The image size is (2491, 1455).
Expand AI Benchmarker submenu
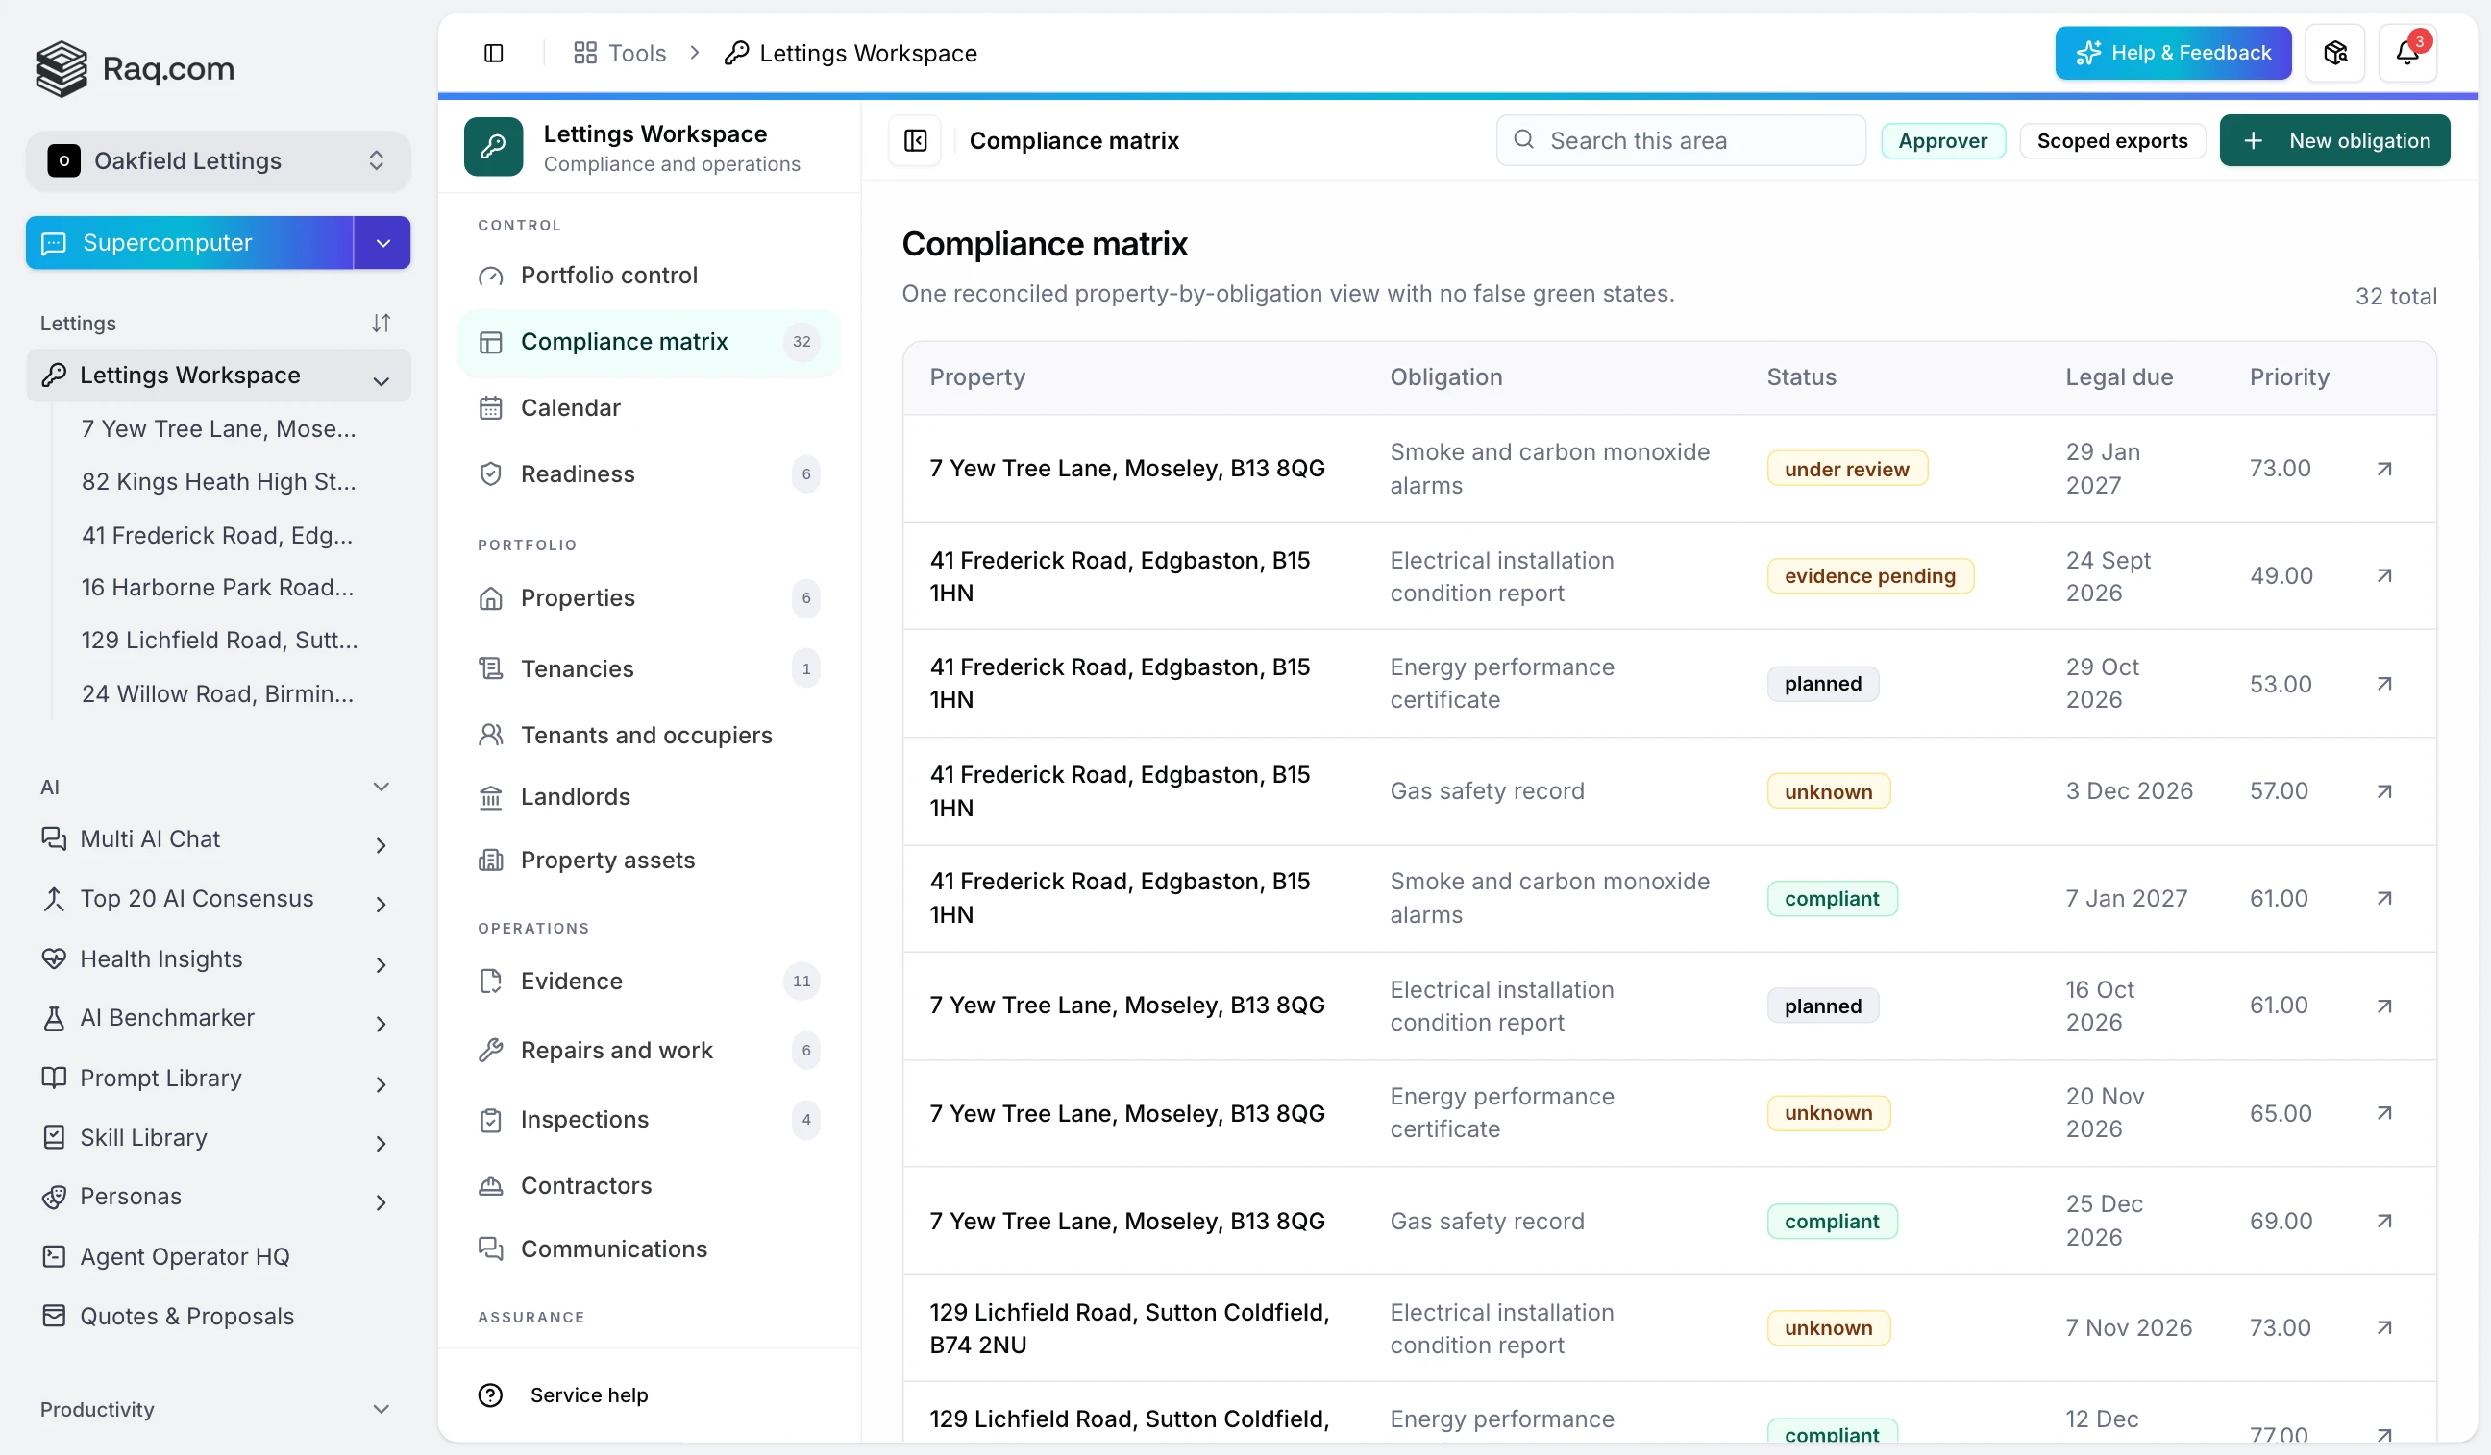382,1025
